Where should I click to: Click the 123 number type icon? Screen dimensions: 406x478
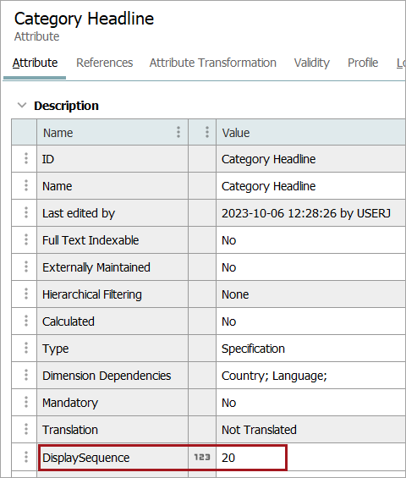point(202,457)
